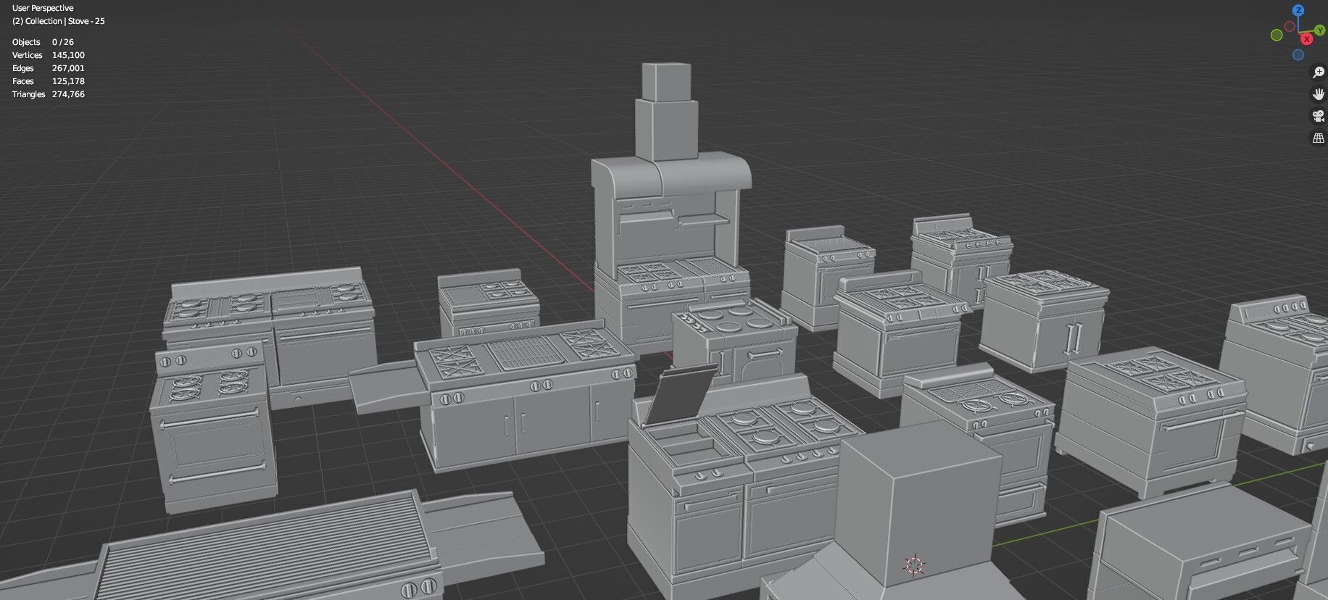1328x600 pixels.
Task: Click the hollow red negative X gizmo circle
Action: (x=1290, y=26)
